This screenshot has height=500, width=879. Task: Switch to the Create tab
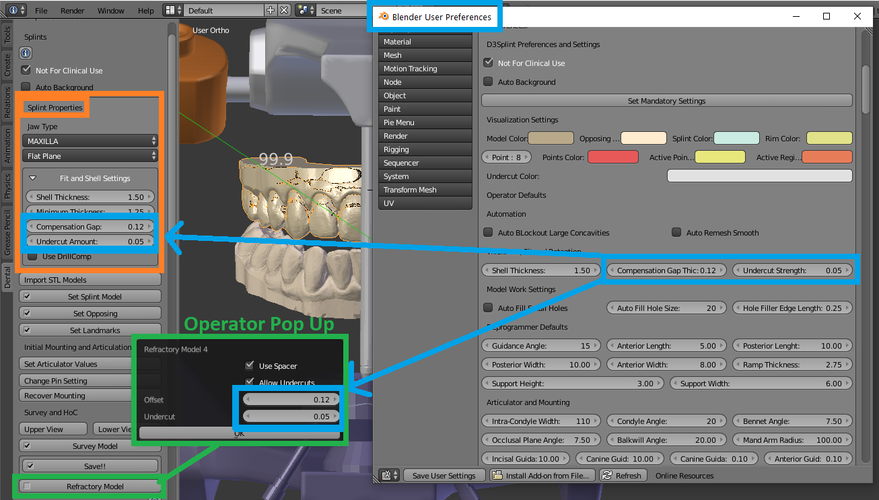click(7, 65)
